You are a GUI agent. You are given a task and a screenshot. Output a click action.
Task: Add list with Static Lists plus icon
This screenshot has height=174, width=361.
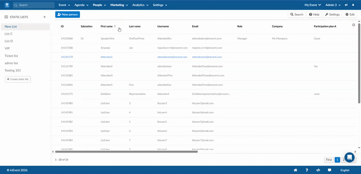(45, 17)
